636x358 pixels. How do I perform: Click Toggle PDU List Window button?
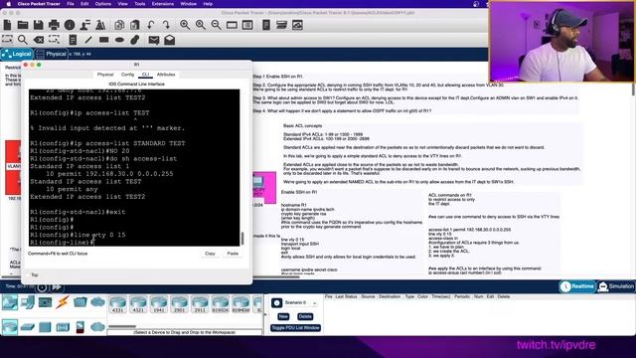tap(295, 328)
